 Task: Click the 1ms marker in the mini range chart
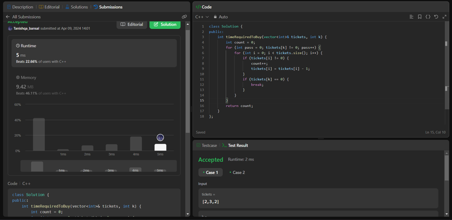click(x=61, y=170)
